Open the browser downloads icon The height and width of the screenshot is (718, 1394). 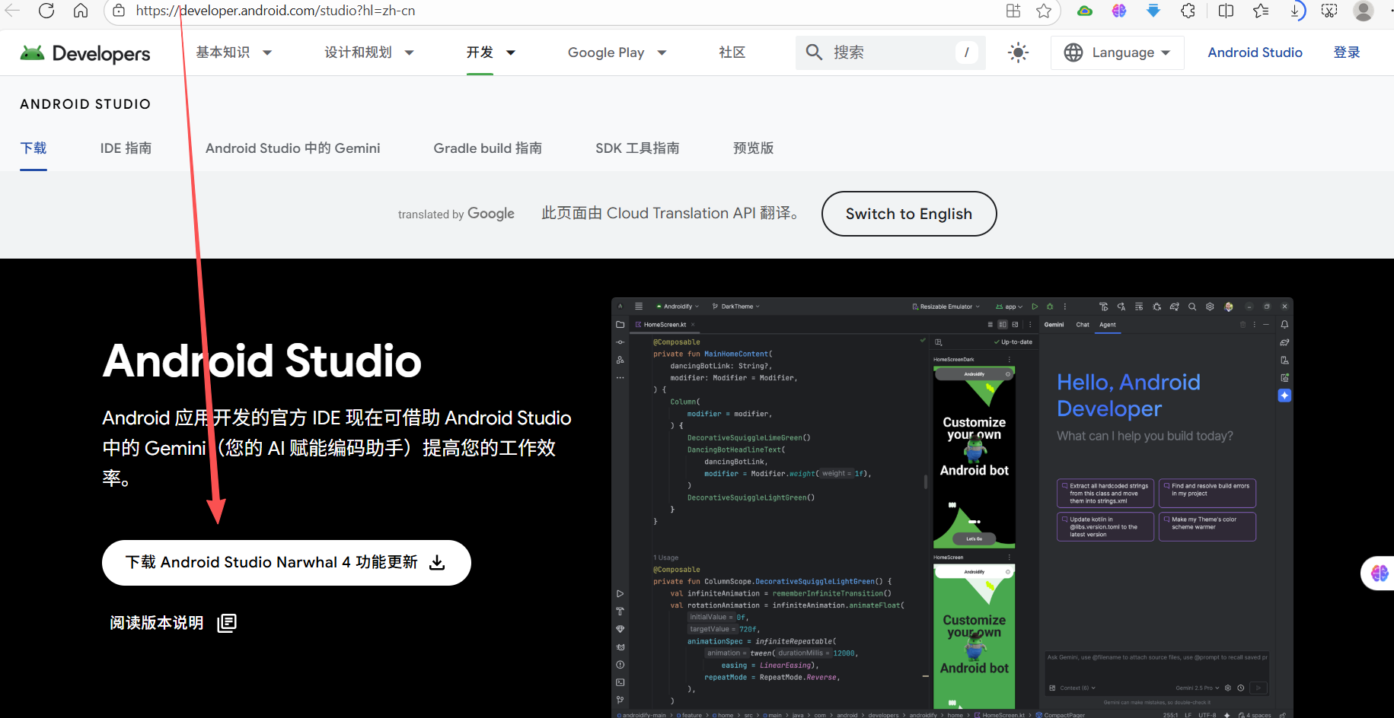(x=1297, y=11)
